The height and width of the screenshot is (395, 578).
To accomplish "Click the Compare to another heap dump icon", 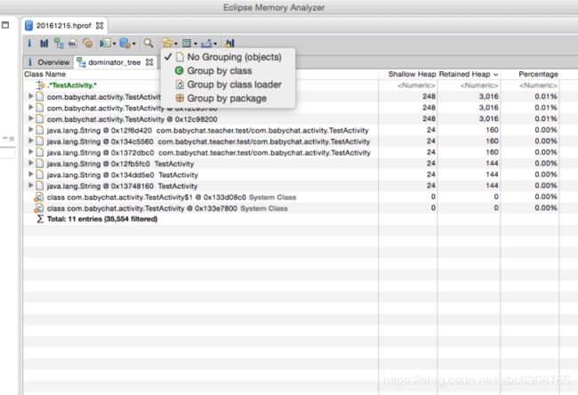I will click(230, 44).
